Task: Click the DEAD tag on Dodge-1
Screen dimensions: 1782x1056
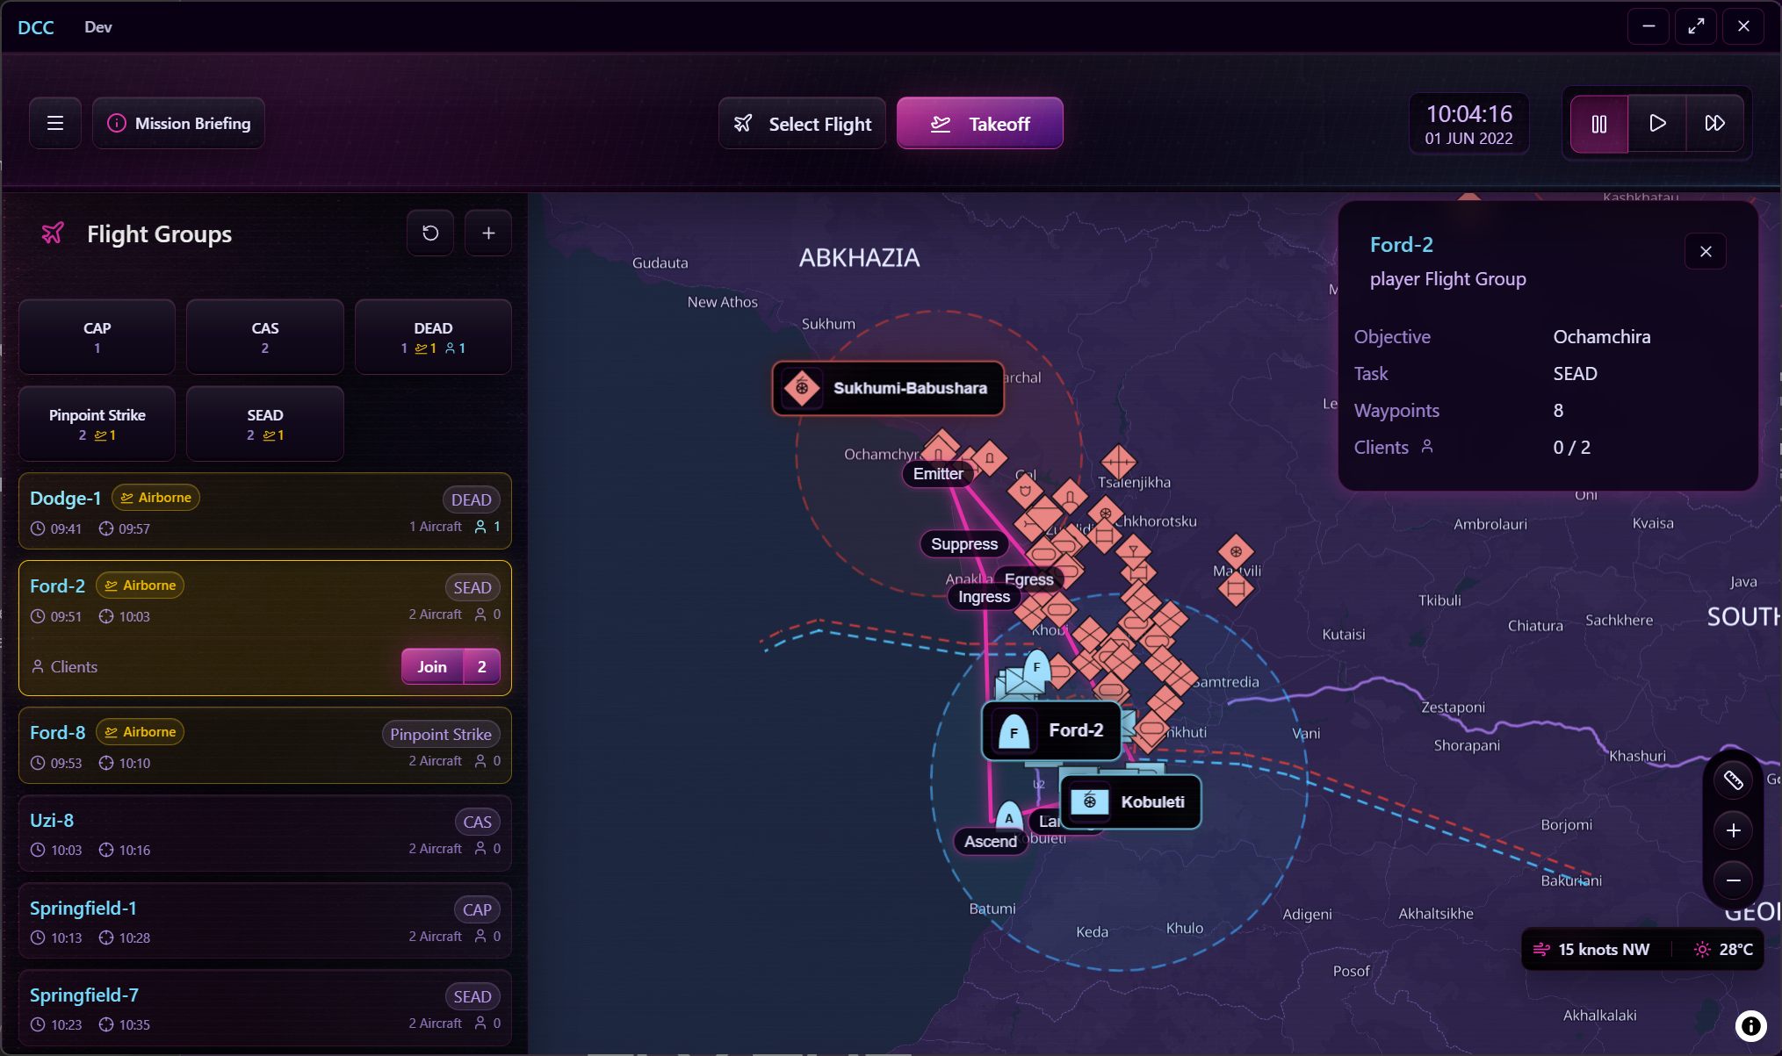Action: click(x=471, y=499)
